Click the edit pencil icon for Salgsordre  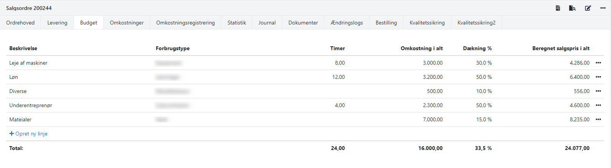(x=588, y=8)
